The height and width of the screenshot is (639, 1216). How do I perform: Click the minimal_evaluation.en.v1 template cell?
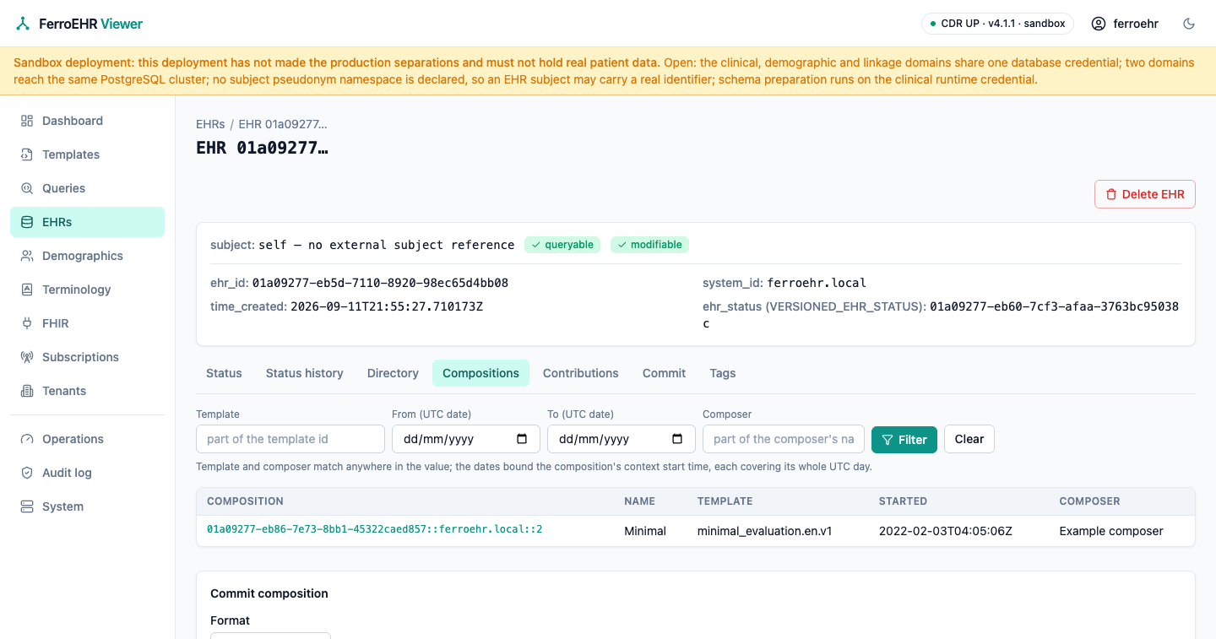[764, 531]
